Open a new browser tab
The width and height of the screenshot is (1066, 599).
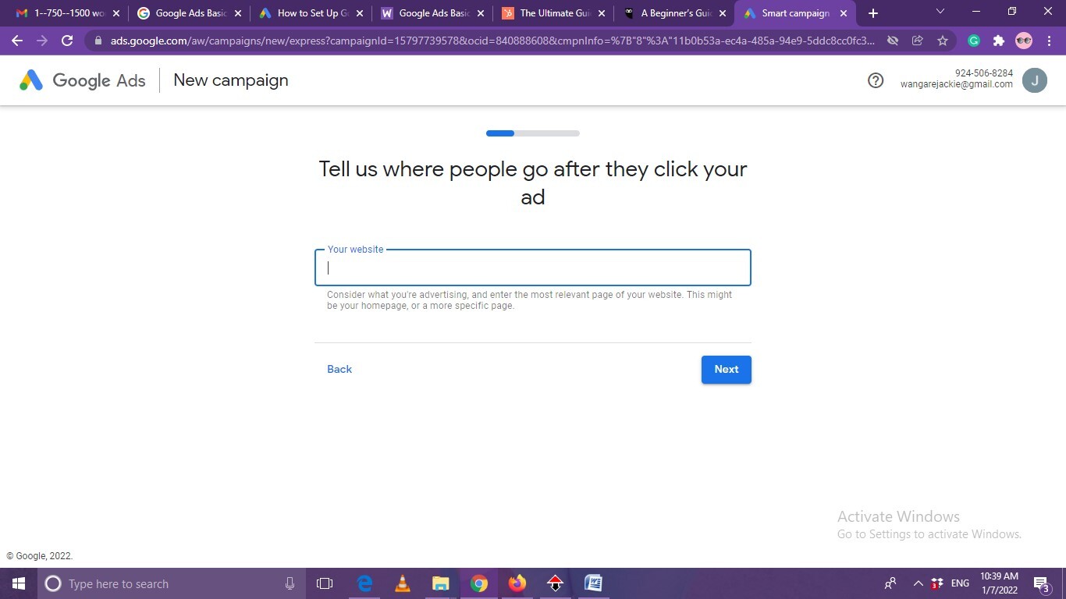[872, 13]
